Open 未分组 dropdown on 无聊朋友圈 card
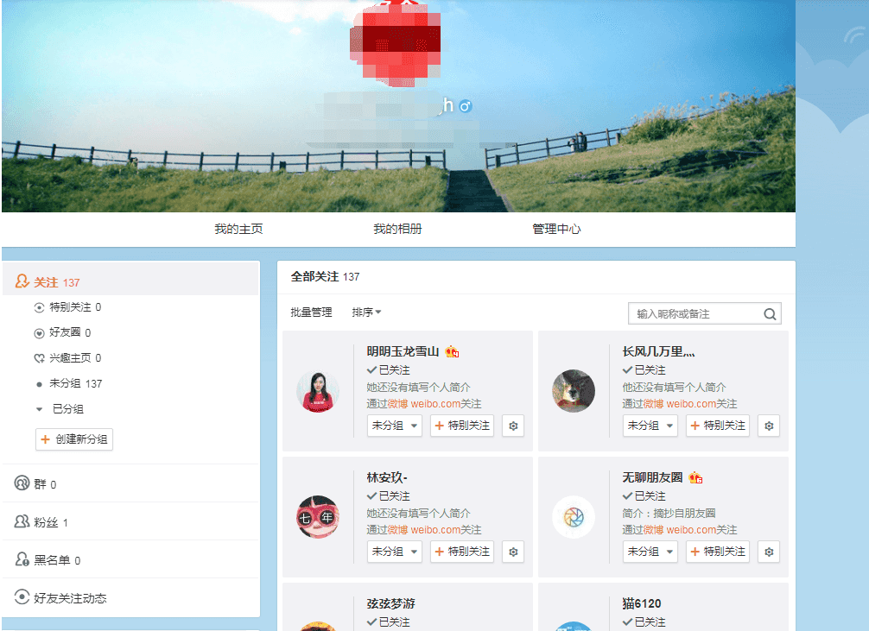Image resolution: width=869 pixels, height=631 pixels. 650,552
